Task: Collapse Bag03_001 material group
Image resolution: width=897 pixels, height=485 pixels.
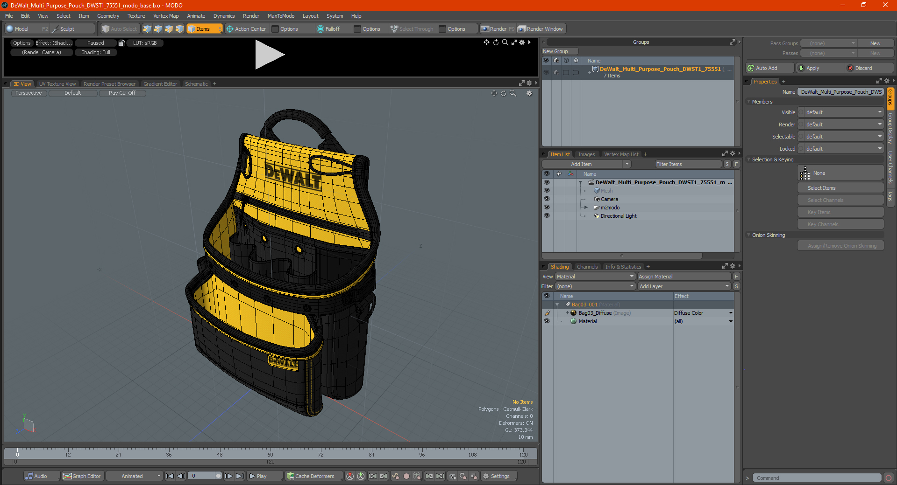Action: coord(557,305)
